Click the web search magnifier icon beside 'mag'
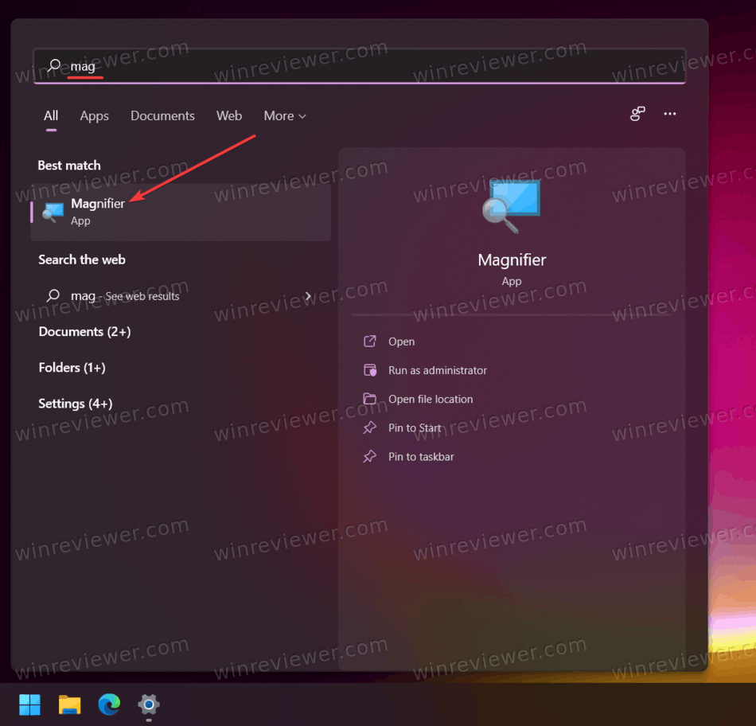Screen dimensions: 756x726 [53, 295]
